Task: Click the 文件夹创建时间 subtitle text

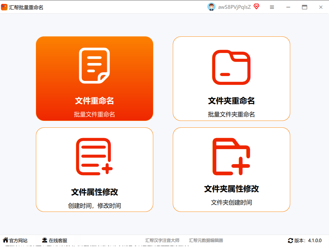Action: (x=232, y=202)
